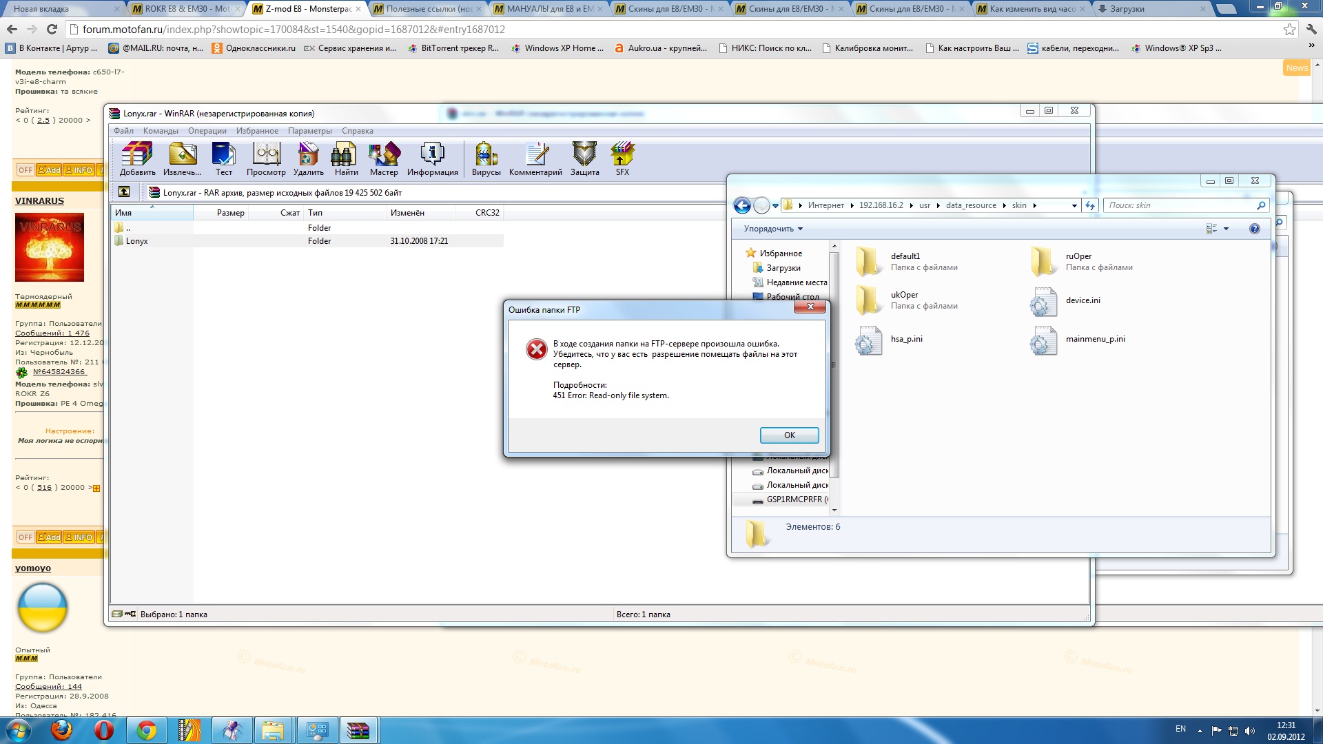Open Explorer help question mark icon

click(1254, 229)
